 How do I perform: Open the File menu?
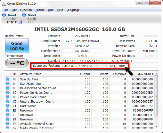click(6, 10)
